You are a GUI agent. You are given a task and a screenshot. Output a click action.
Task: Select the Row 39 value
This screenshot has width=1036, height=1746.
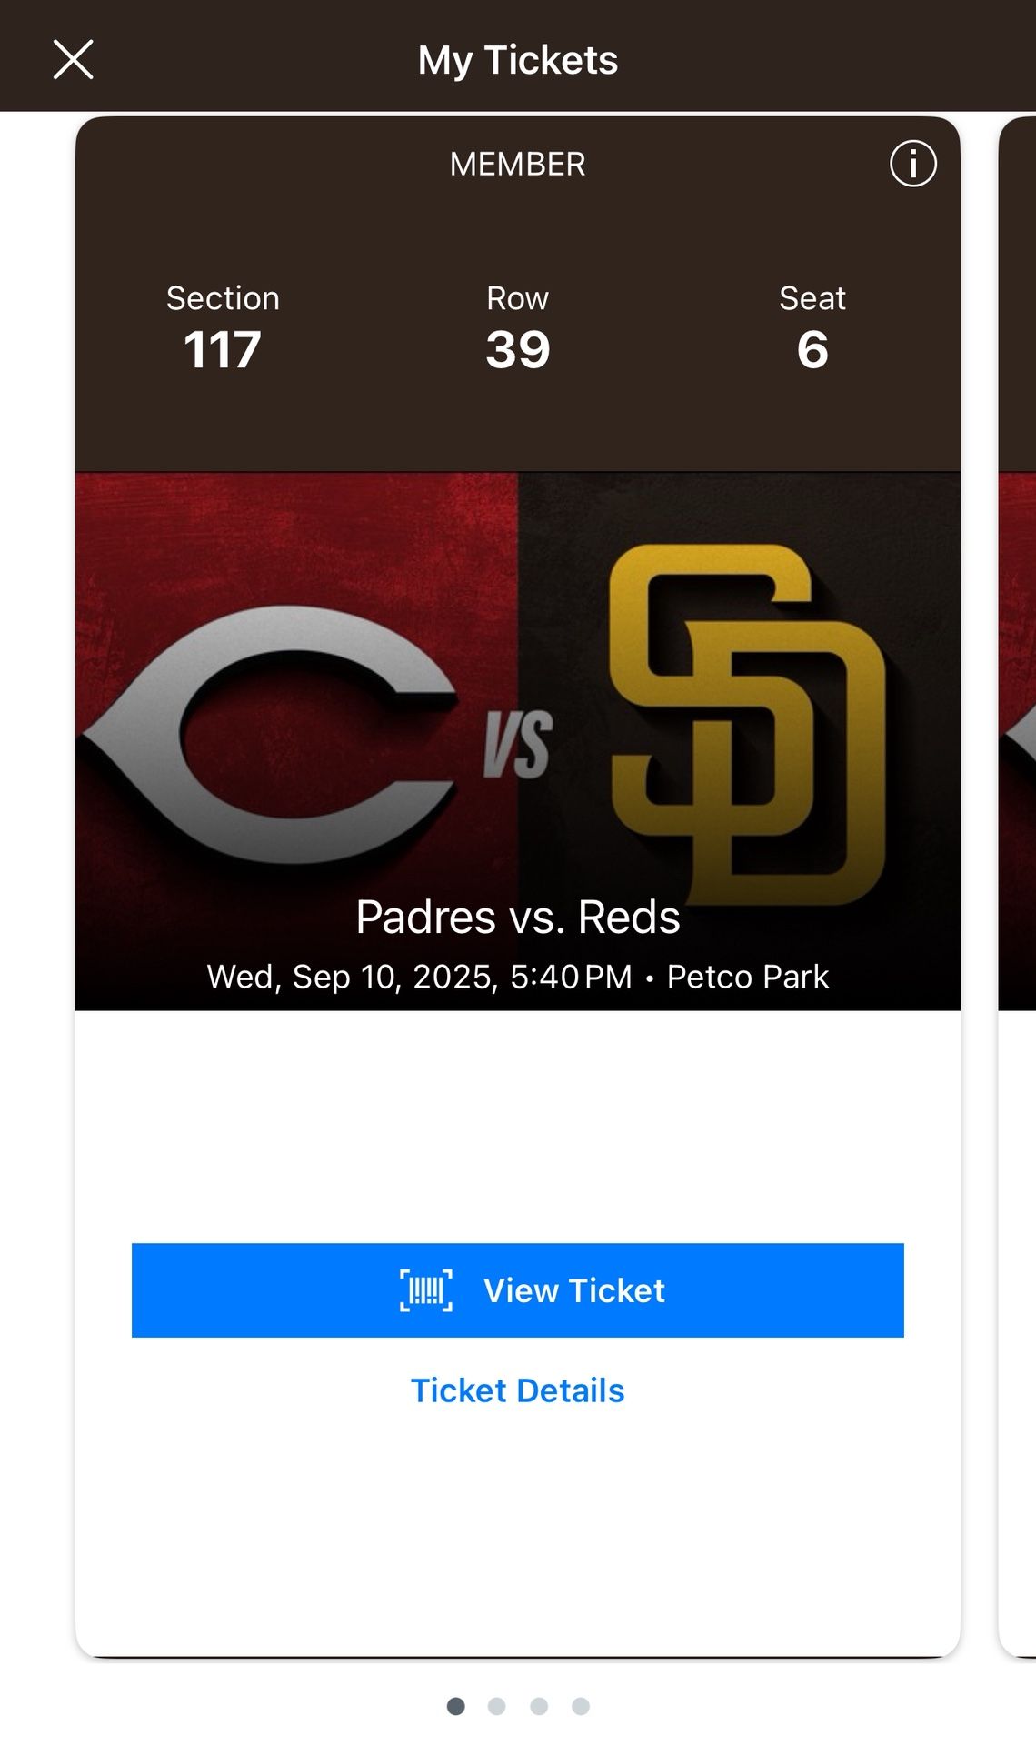(x=517, y=349)
